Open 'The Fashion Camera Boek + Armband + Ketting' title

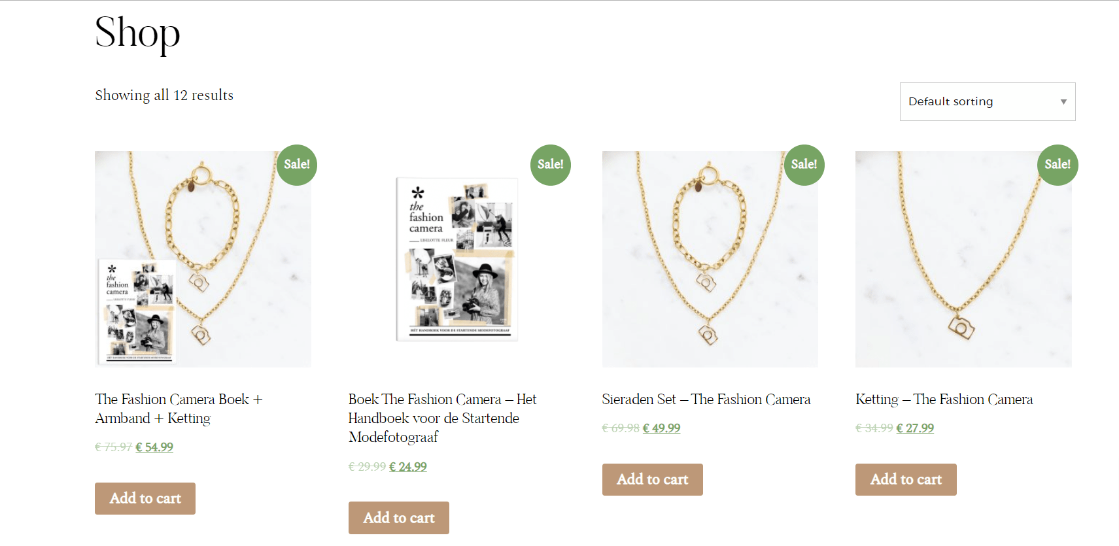pos(179,409)
